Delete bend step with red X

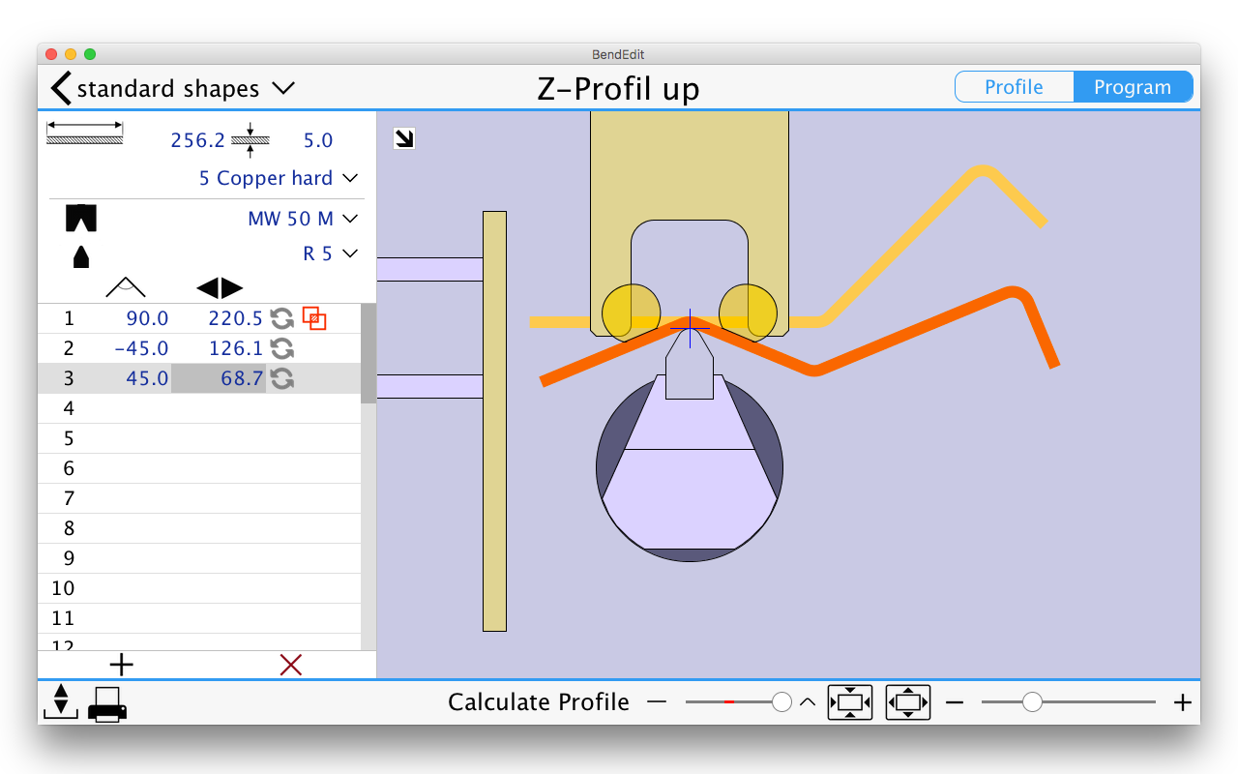coord(291,665)
